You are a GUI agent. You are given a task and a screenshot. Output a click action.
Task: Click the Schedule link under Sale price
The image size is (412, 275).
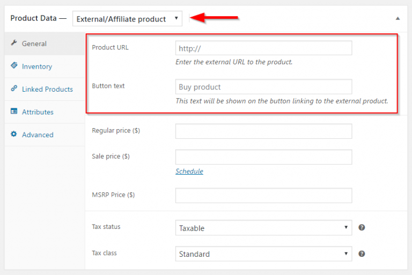click(189, 172)
